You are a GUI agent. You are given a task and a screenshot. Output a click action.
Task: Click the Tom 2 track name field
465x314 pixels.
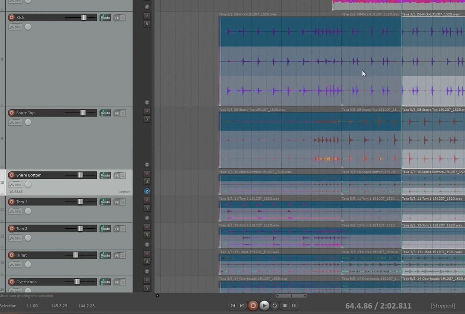(x=39, y=229)
